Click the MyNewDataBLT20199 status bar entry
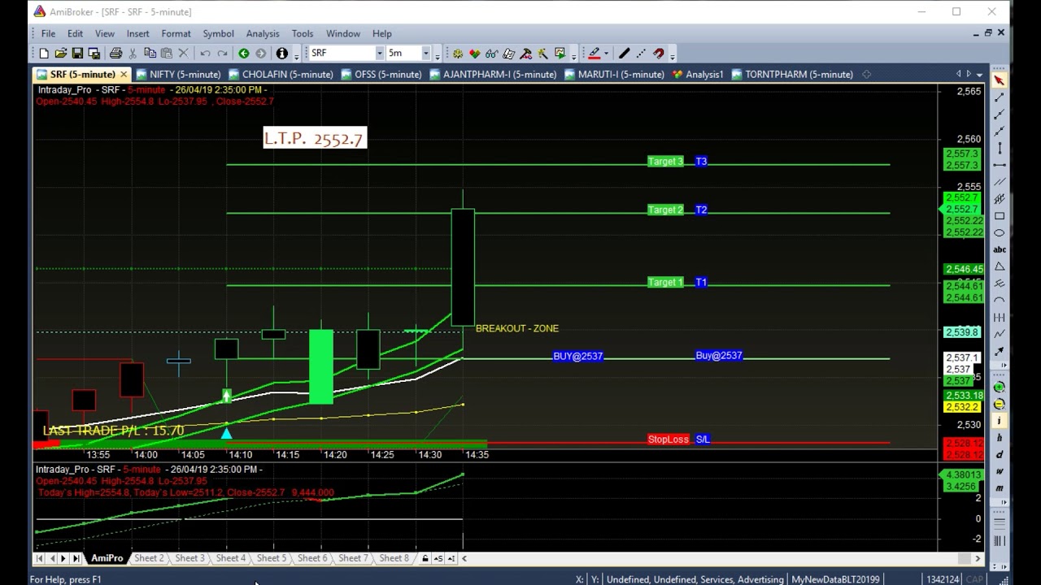Image resolution: width=1041 pixels, height=585 pixels. (x=835, y=579)
